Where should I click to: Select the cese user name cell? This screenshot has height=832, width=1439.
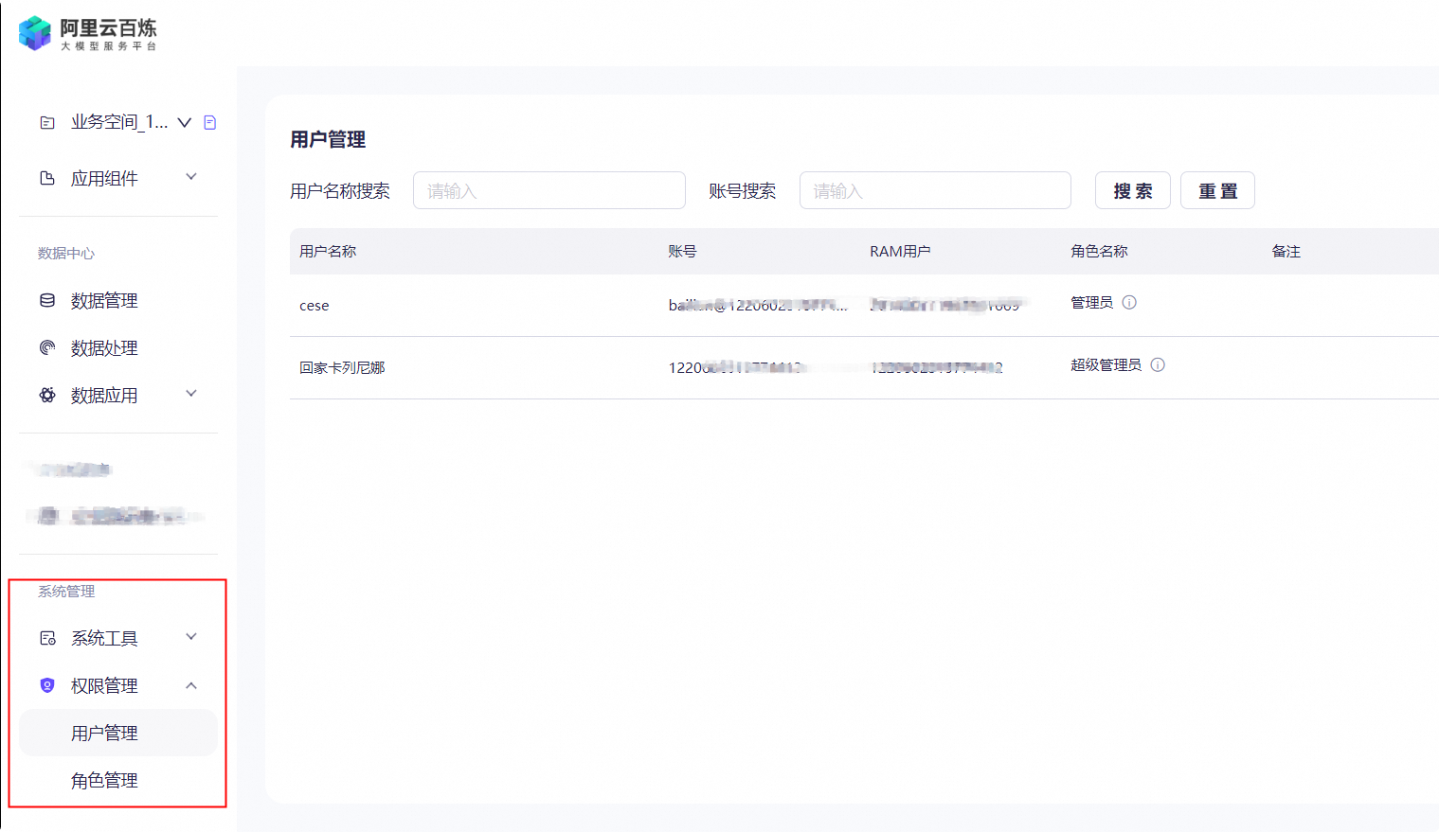click(x=315, y=306)
